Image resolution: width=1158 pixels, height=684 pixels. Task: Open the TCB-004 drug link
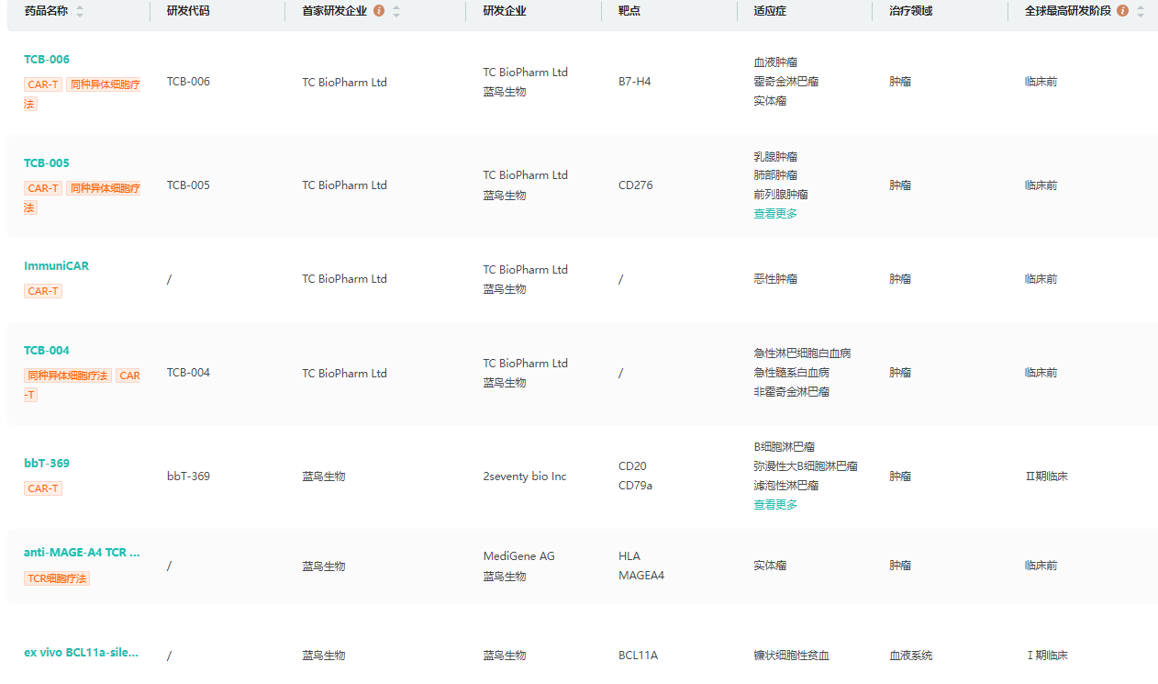[47, 351]
